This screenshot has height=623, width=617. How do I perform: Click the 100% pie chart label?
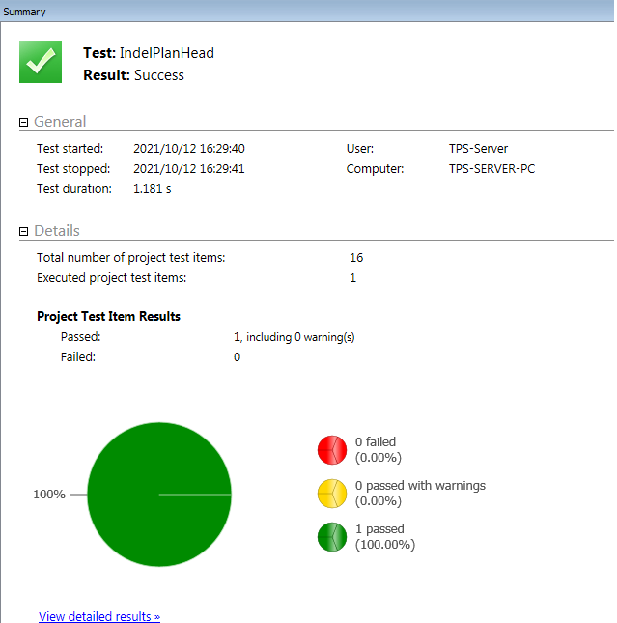click(x=49, y=495)
